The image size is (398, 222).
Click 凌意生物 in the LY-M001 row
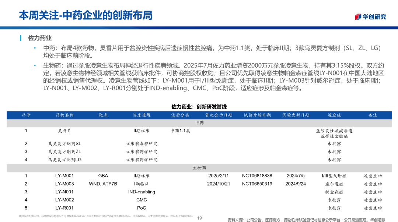click(373, 176)
